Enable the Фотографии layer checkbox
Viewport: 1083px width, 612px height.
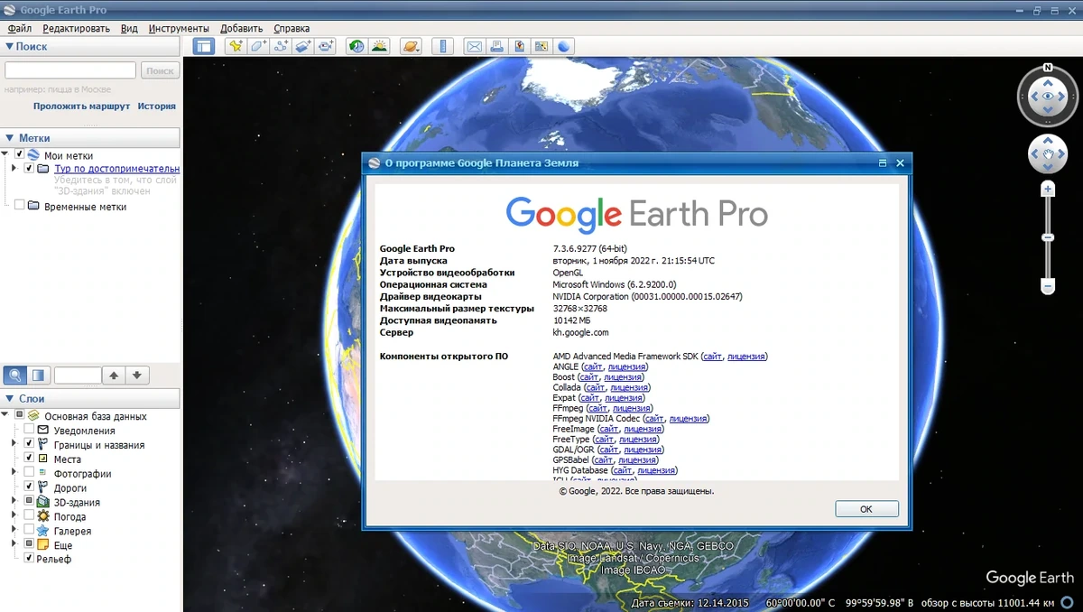[x=30, y=474]
